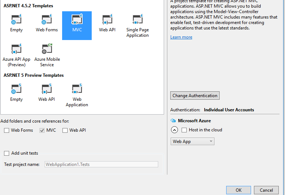Select the MVC template icon
285x195 pixels.
coord(77,19)
